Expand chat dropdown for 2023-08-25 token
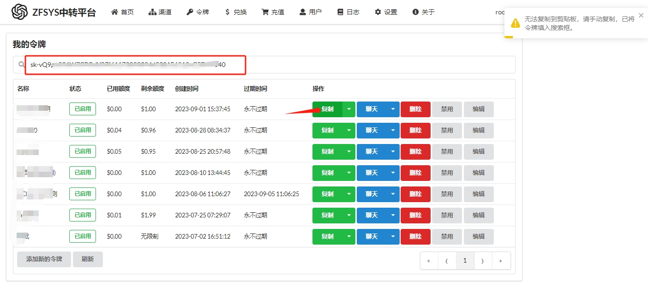This screenshot has height=288, width=648. pyautogui.click(x=393, y=152)
